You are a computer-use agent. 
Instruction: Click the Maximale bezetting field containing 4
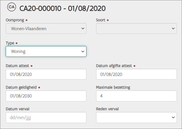pyautogui.click(x=136, y=96)
